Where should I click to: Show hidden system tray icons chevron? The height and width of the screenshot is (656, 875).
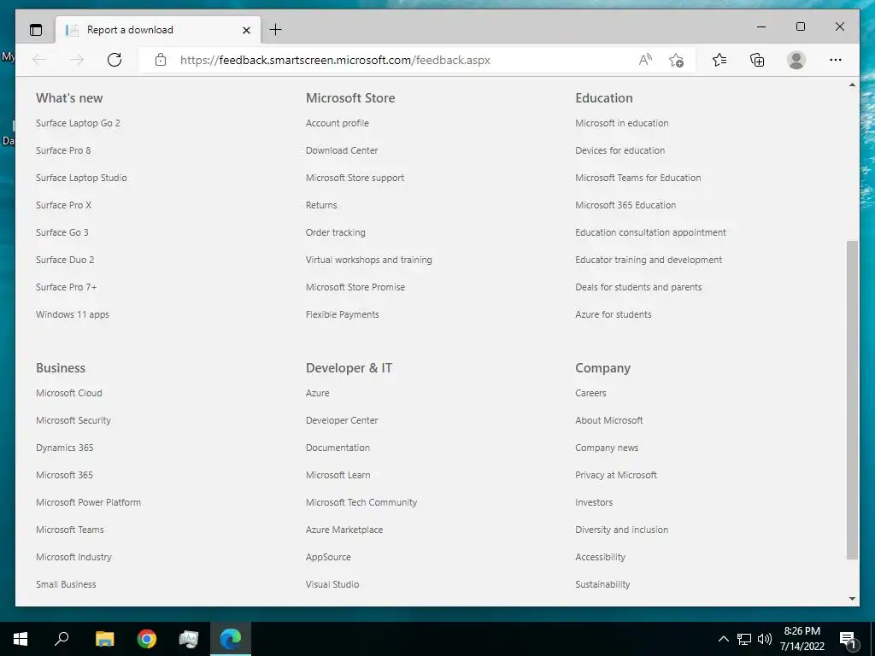tap(723, 639)
